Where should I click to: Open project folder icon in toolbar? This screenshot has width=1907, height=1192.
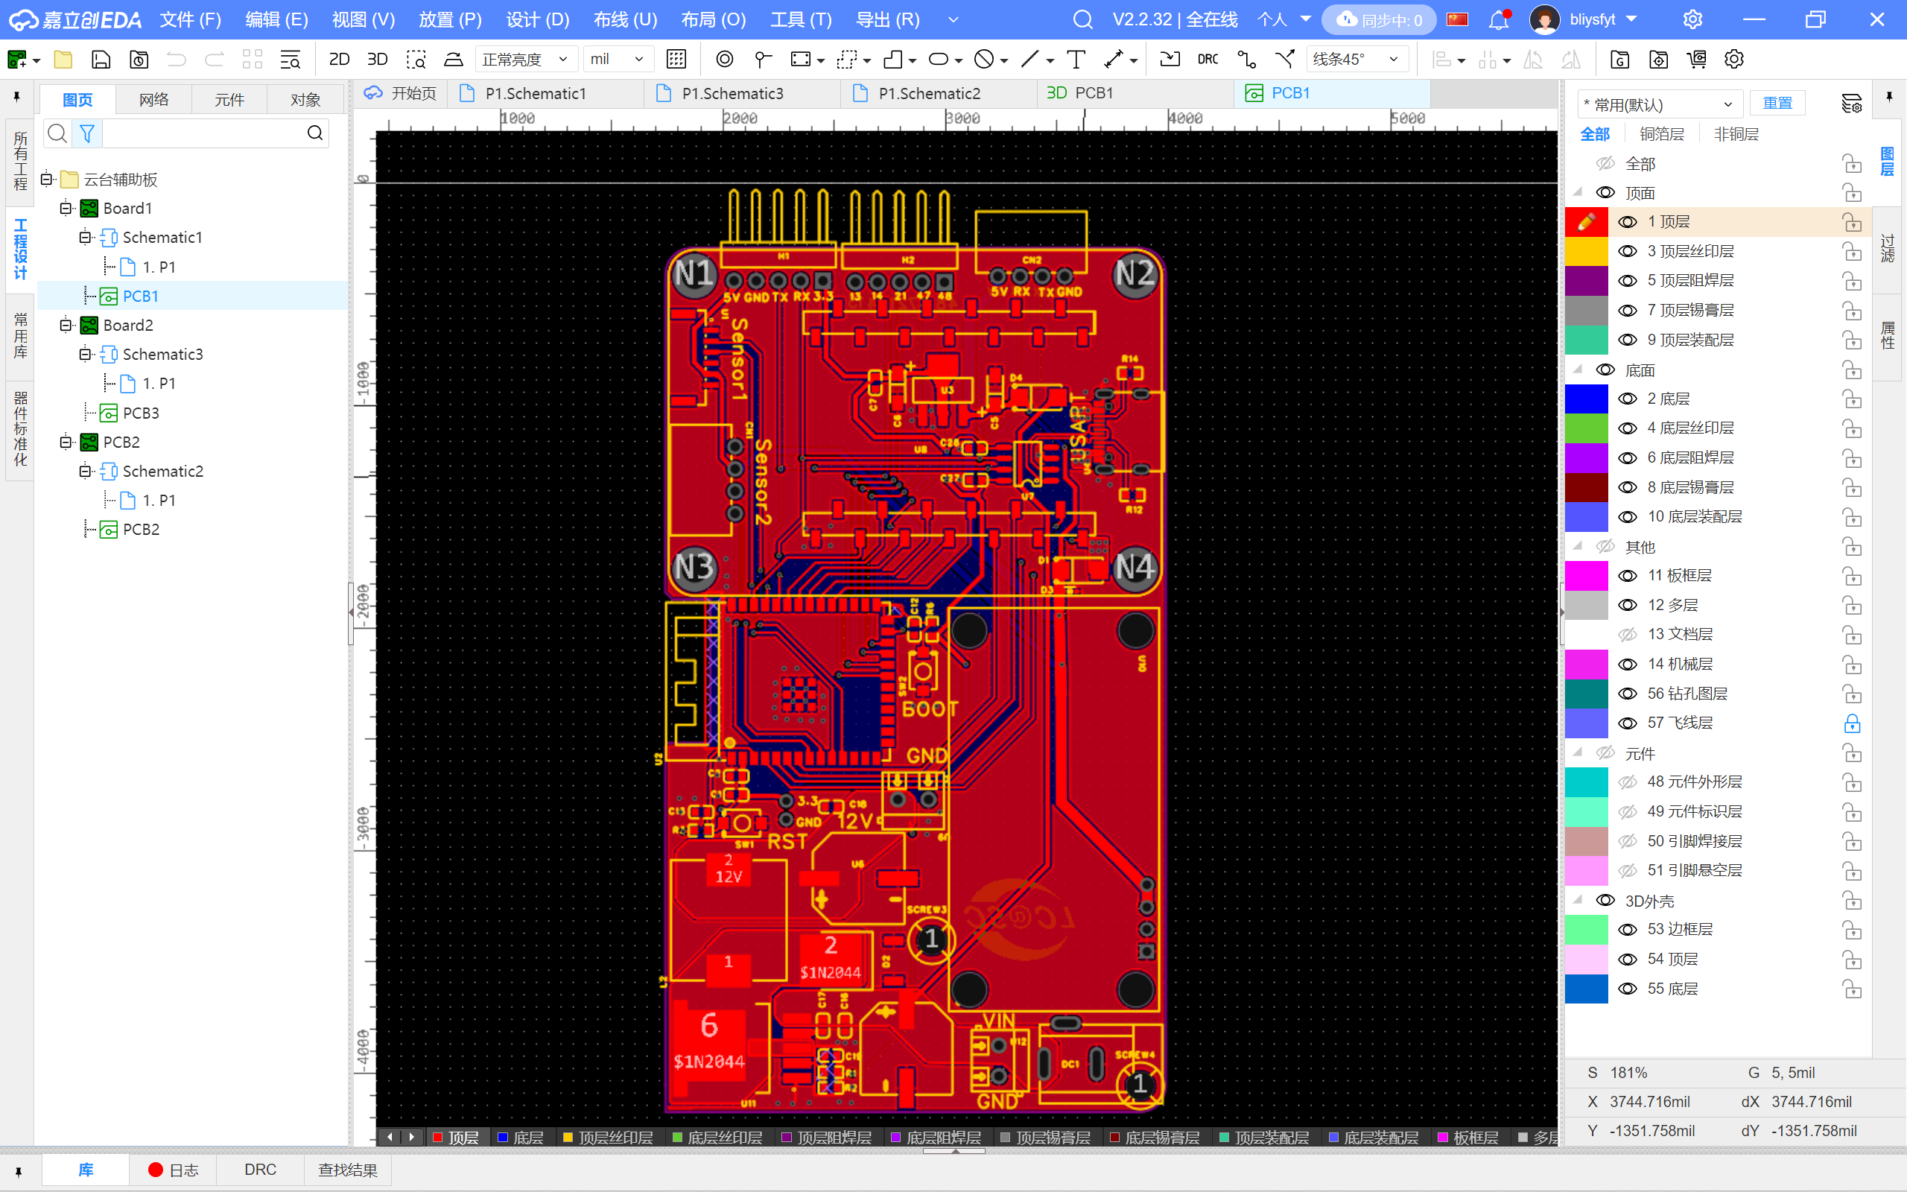[x=63, y=59]
